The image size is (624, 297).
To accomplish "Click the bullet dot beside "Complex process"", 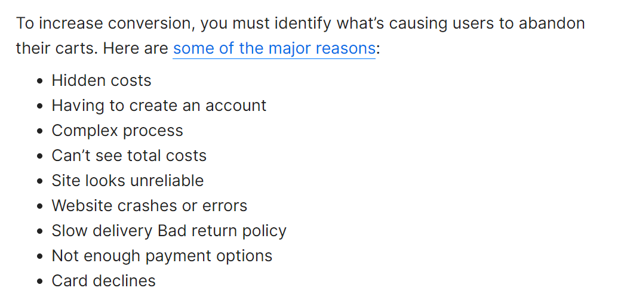I will pyautogui.click(x=40, y=132).
